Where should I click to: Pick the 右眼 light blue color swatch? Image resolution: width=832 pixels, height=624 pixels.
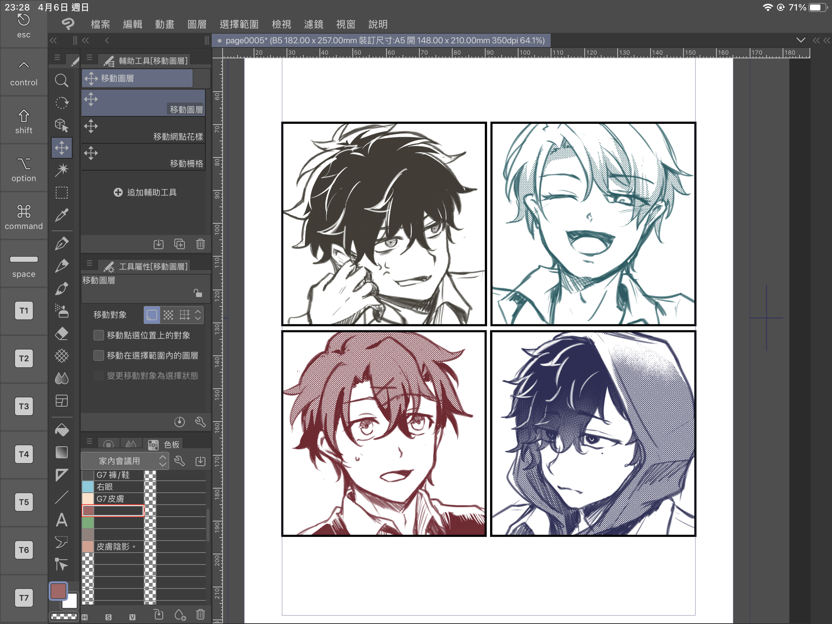point(88,487)
